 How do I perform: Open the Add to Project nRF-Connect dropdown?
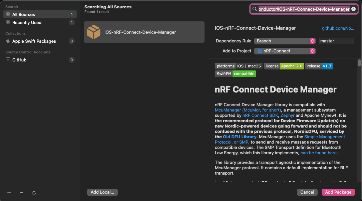(x=285, y=51)
